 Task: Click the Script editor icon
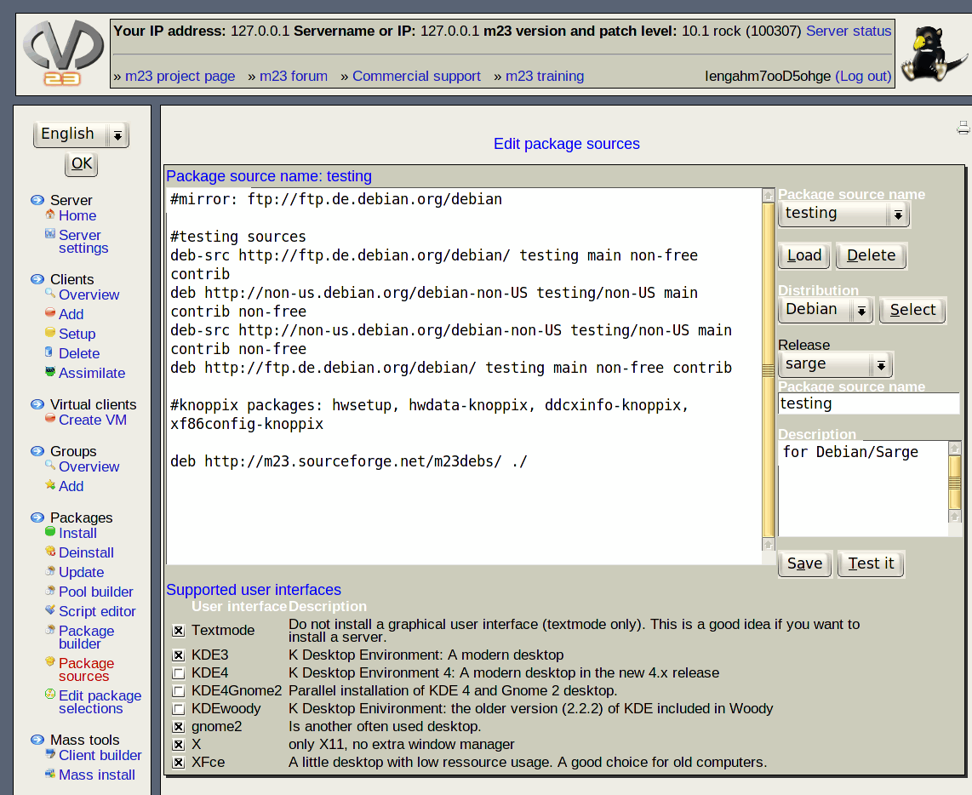[x=50, y=610]
